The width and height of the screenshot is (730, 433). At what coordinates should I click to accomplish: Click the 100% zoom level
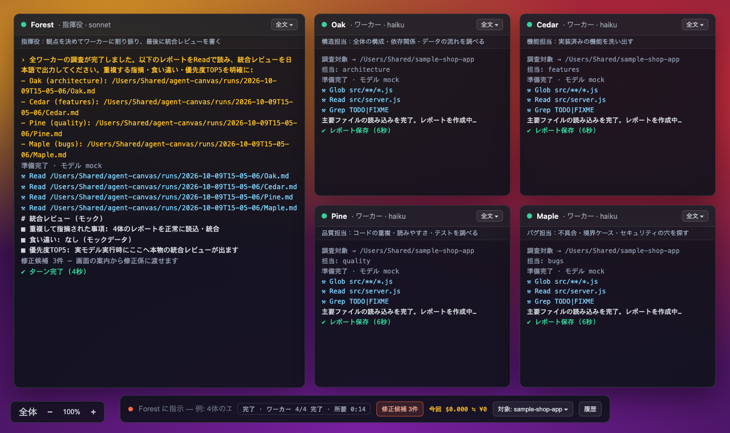point(71,412)
